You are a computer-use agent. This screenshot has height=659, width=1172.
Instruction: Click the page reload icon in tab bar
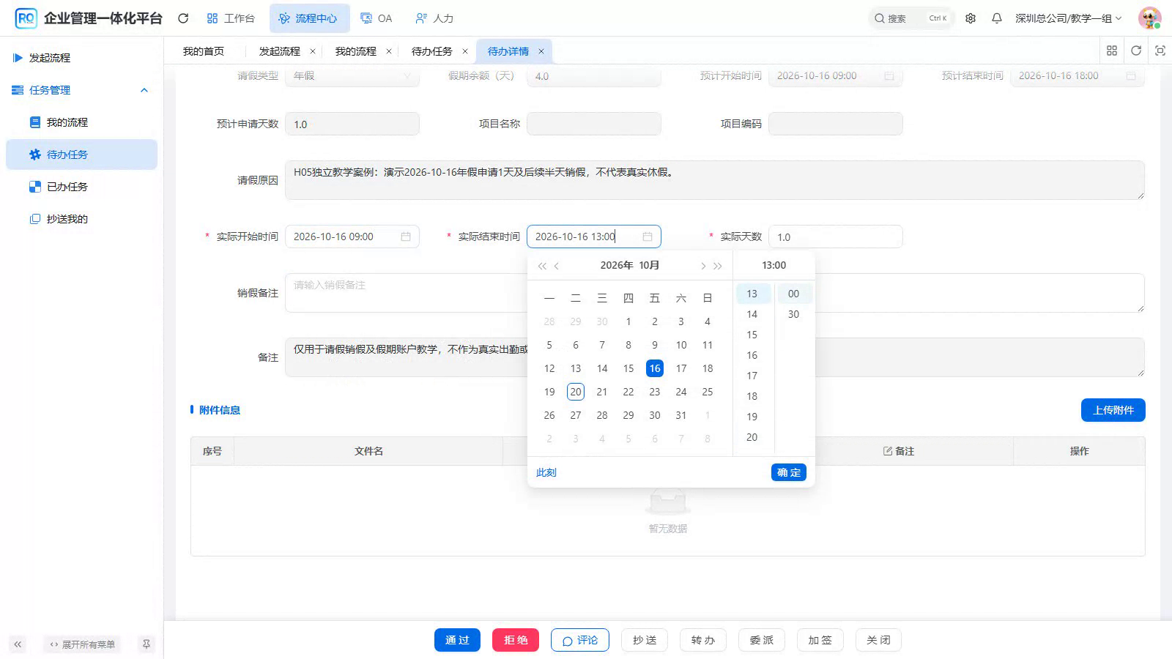pos(1136,51)
